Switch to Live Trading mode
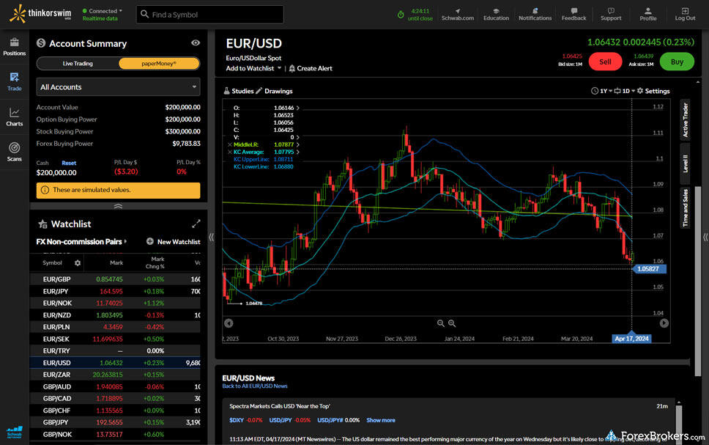Screen dimensions: 709x445 pyautogui.click(x=78, y=63)
